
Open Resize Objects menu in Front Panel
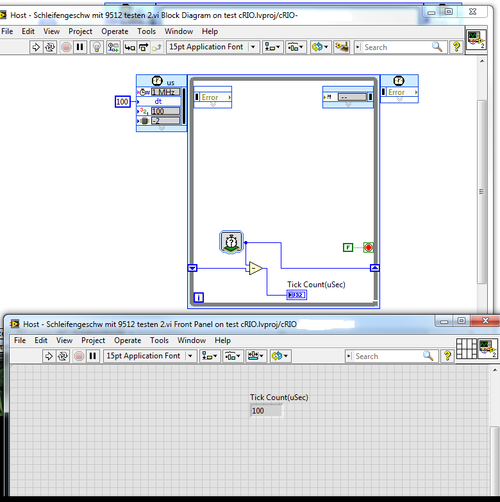(256, 356)
